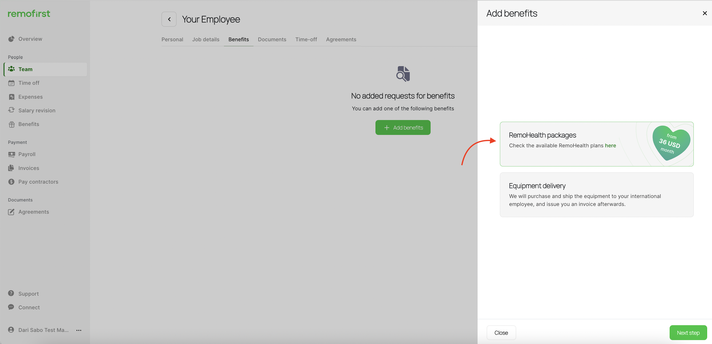
Task: Switch to the Documents tab
Action: tap(272, 39)
